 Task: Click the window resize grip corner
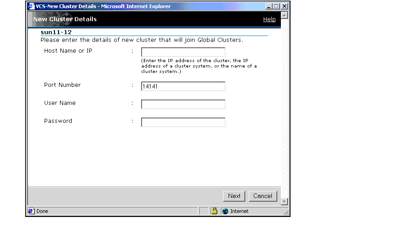click(x=285, y=212)
